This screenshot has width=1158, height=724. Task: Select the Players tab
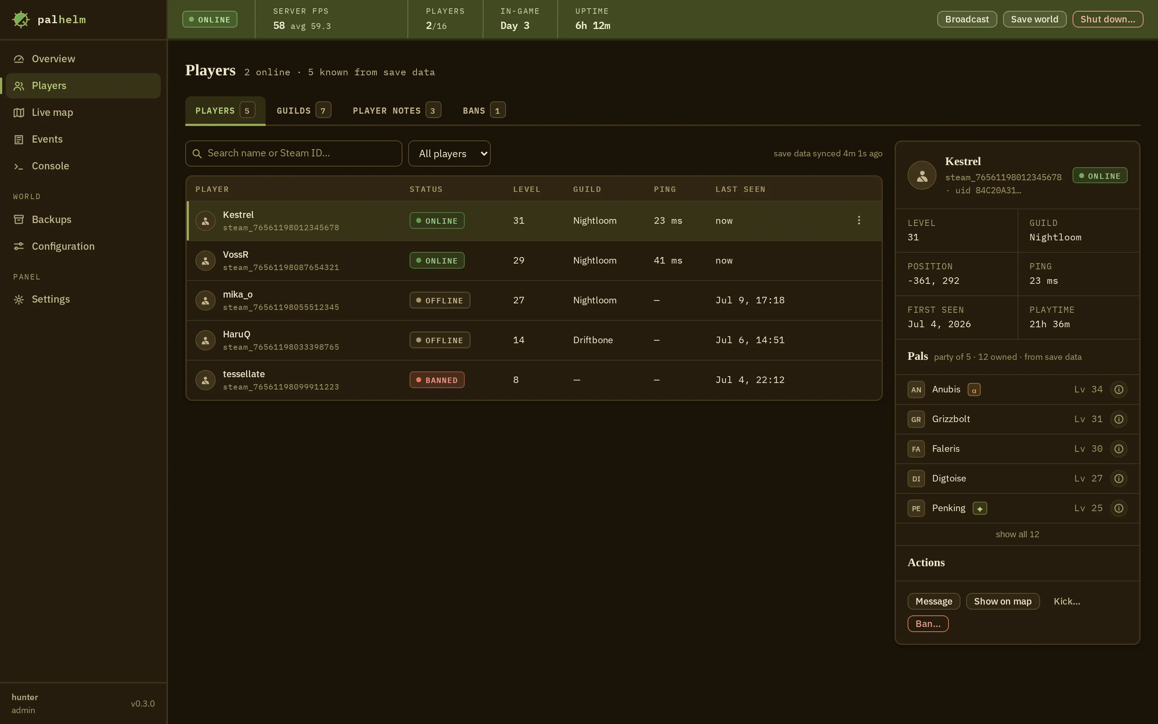[x=225, y=111]
